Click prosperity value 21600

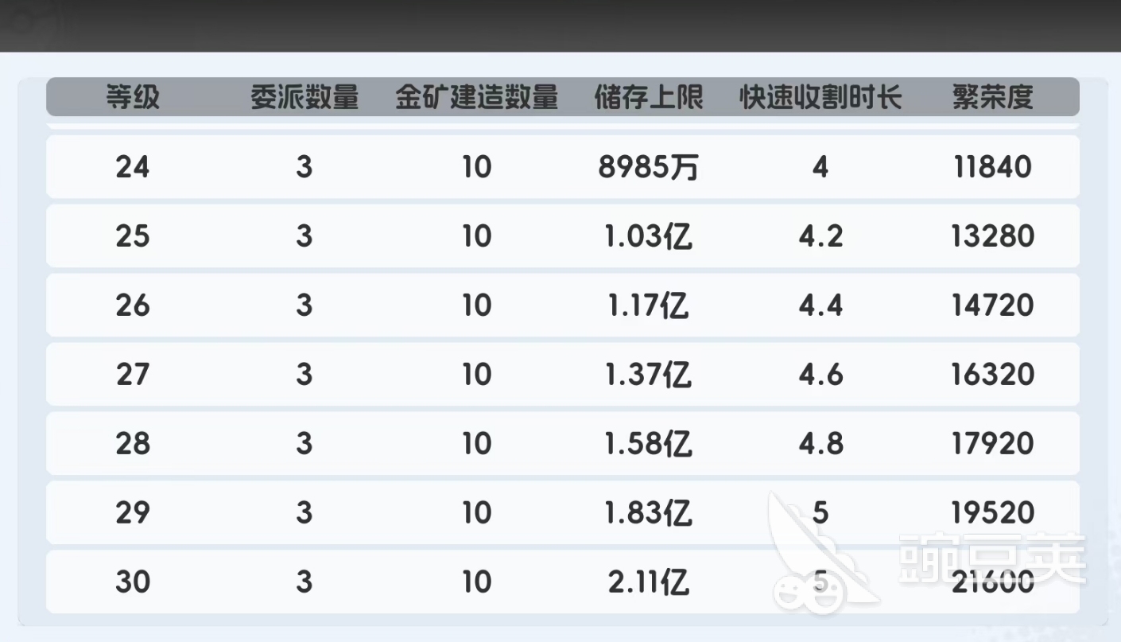coord(993,582)
